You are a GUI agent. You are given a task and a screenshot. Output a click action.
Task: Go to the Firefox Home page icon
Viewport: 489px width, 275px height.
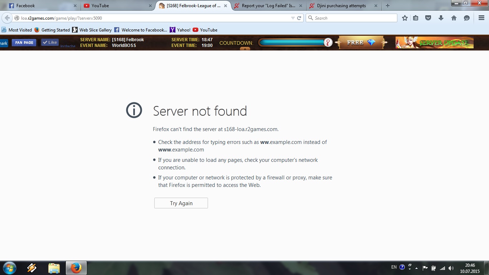(x=454, y=18)
